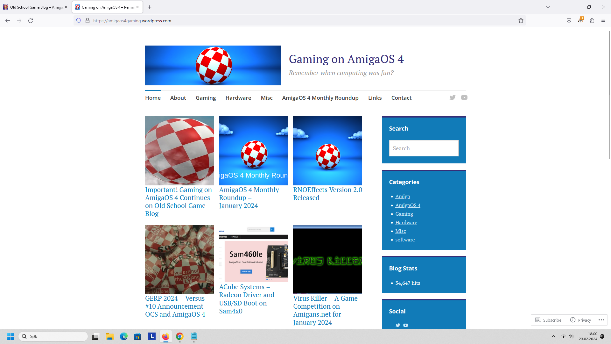The height and width of the screenshot is (344, 611).
Task: Bookmark this page with star icon
Action: [x=521, y=21]
